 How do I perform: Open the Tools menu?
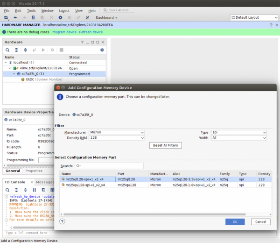[31, 10]
